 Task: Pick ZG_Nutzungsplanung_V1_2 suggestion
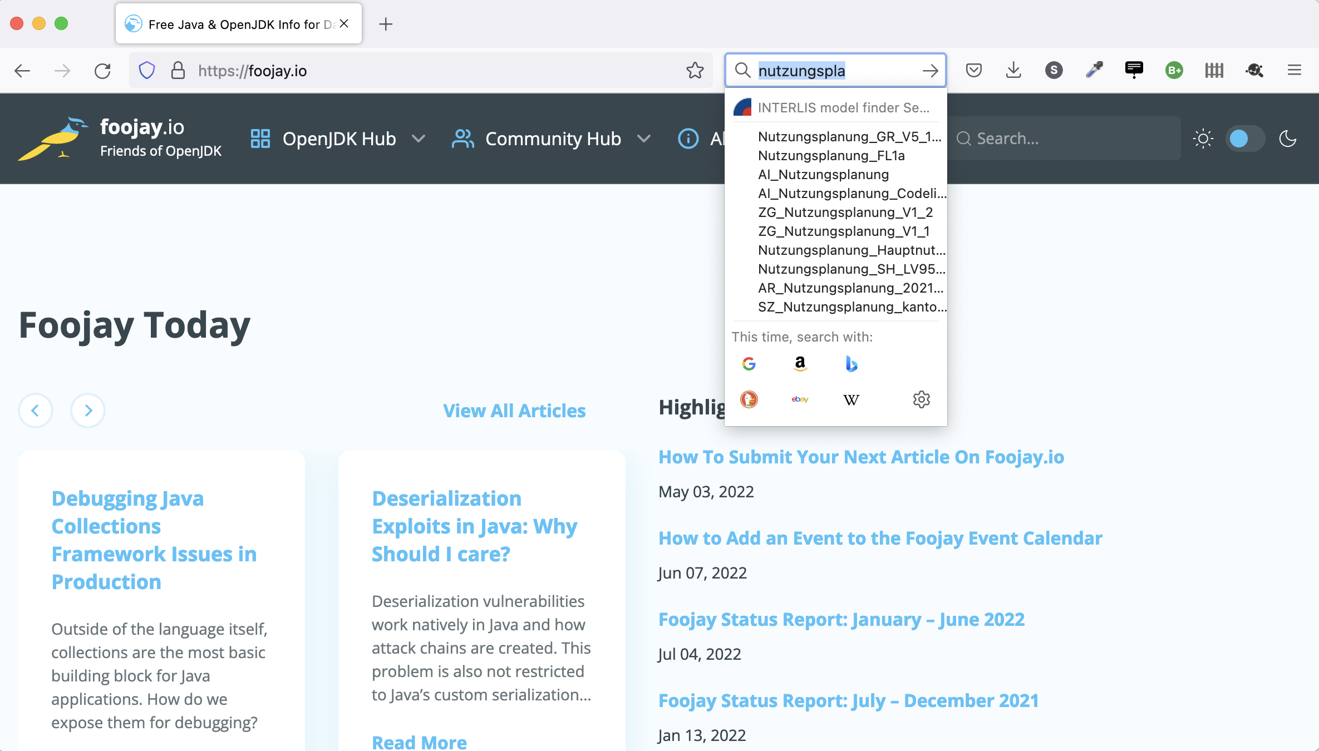pos(836,213)
